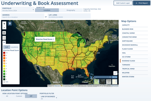Click the Lat, Long input field
Viewport: 151px width, 101px height.
tap(69, 16)
